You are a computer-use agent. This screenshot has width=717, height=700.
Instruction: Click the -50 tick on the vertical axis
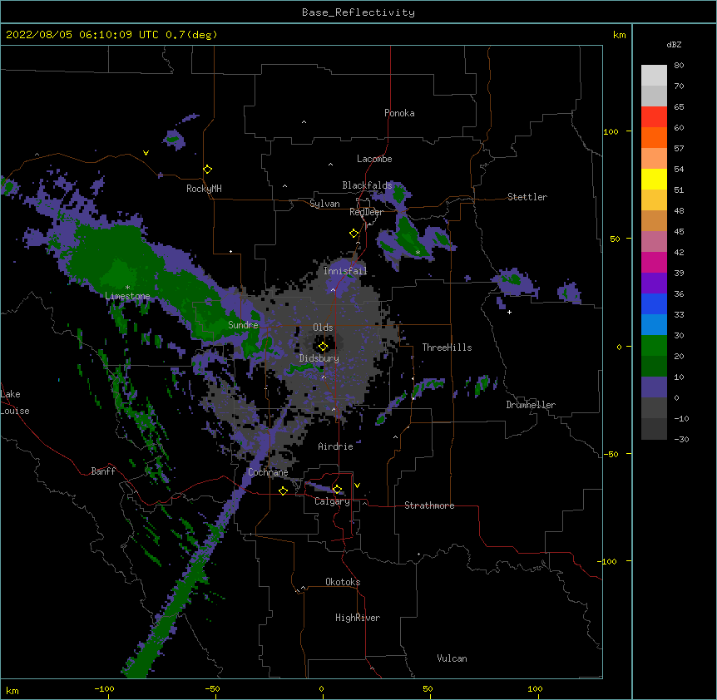click(611, 454)
